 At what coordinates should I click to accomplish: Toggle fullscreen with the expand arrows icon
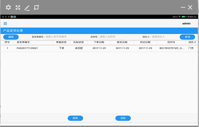18,7
